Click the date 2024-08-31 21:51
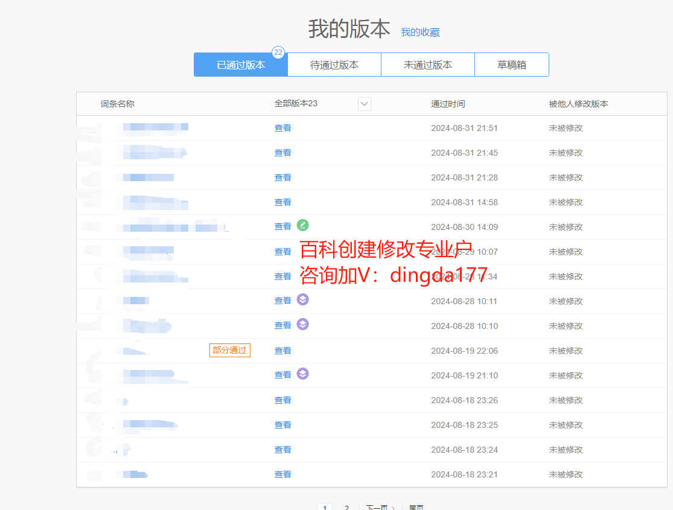 (x=464, y=128)
